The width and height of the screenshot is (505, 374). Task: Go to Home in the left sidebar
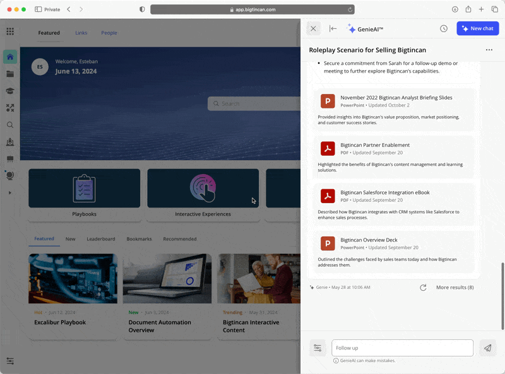pyautogui.click(x=10, y=57)
